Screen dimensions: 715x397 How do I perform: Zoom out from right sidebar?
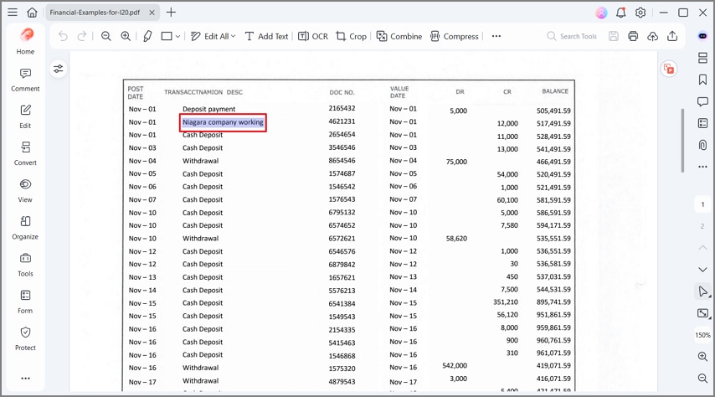702,379
